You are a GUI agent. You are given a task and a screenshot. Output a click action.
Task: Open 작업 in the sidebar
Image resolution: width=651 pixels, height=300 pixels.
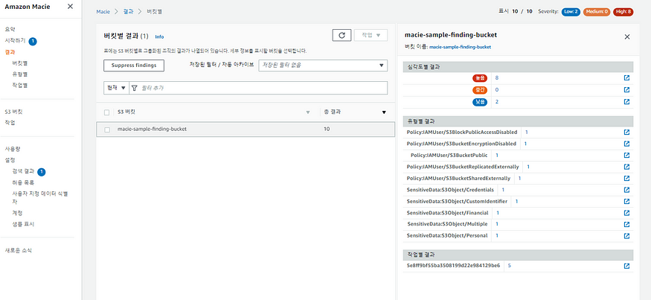click(10, 123)
